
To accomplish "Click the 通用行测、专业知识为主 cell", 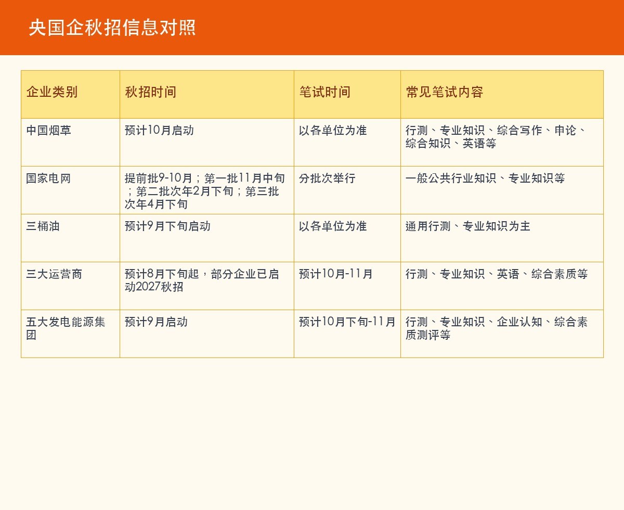I will pyautogui.click(x=502, y=238).
